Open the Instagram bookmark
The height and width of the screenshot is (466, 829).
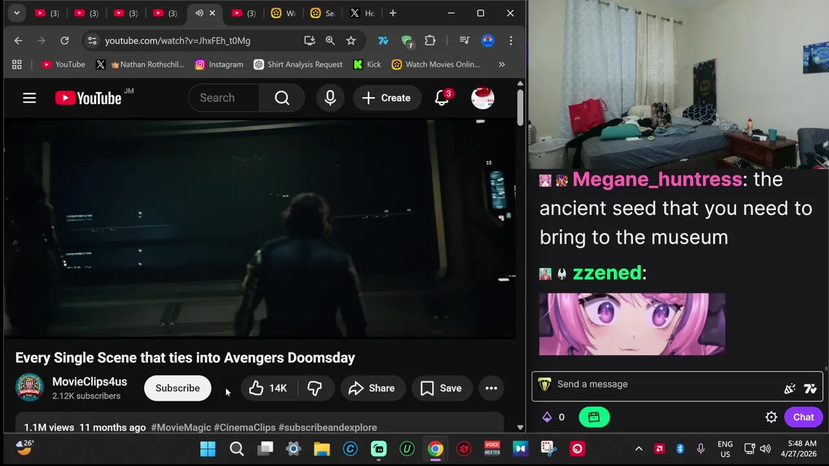point(219,64)
